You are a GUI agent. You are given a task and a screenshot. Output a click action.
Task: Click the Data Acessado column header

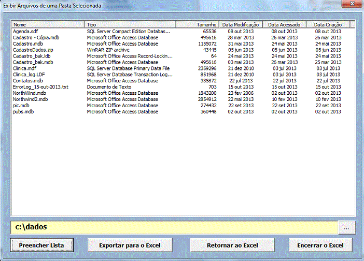[284, 24]
